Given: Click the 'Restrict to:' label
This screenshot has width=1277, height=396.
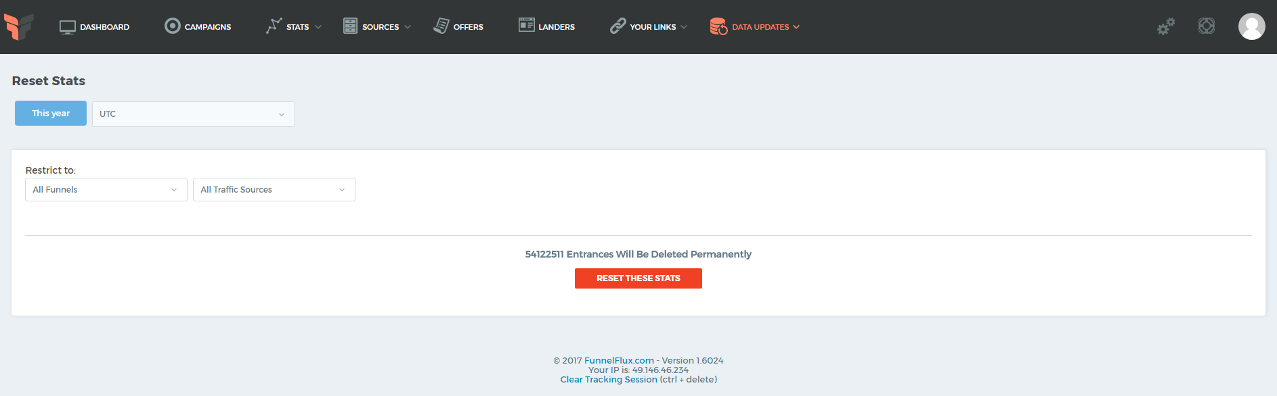Looking at the screenshot, I should [x=51, y=170].
